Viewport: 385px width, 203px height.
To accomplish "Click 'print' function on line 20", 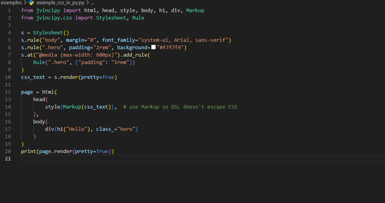I will pos(28,151).
